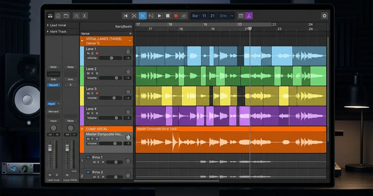Click the R button on Comp VOCAL strip
The width and height of the screenshot is (373, 196).
(71, 85)
